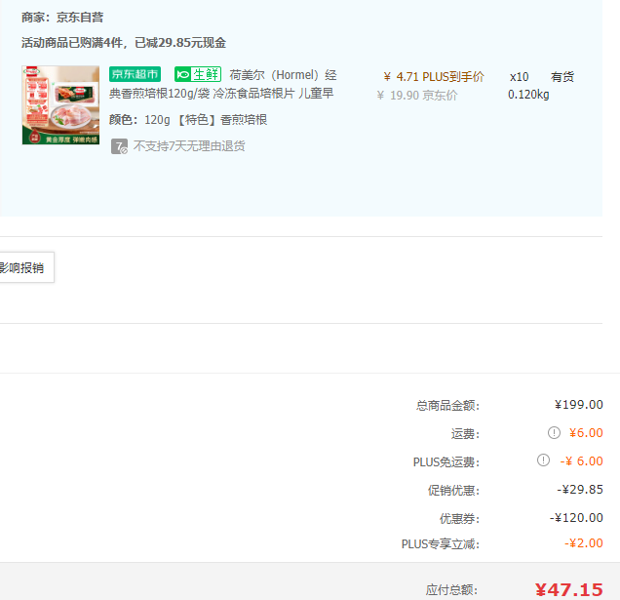Click the 商家：京东自营 merchant label
Image resolution: width=620 pixels, height=600 pixels.
point(62,18)
